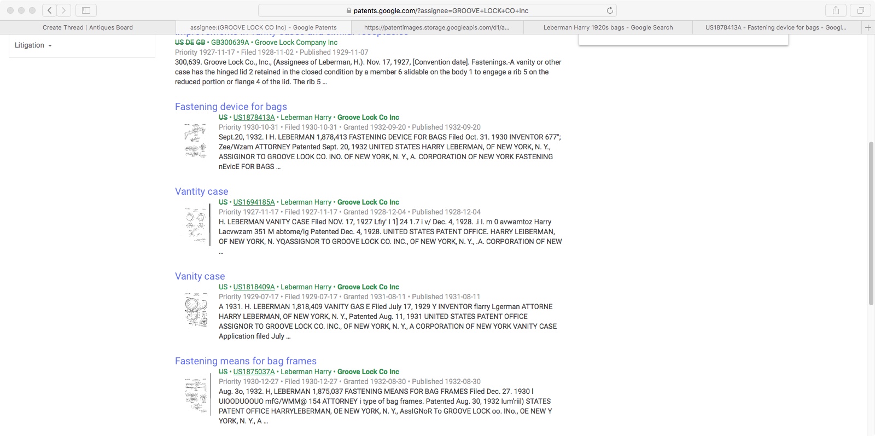Click the US1694185A patent number link
Screen dimensions: 875x436
point(254,202)
